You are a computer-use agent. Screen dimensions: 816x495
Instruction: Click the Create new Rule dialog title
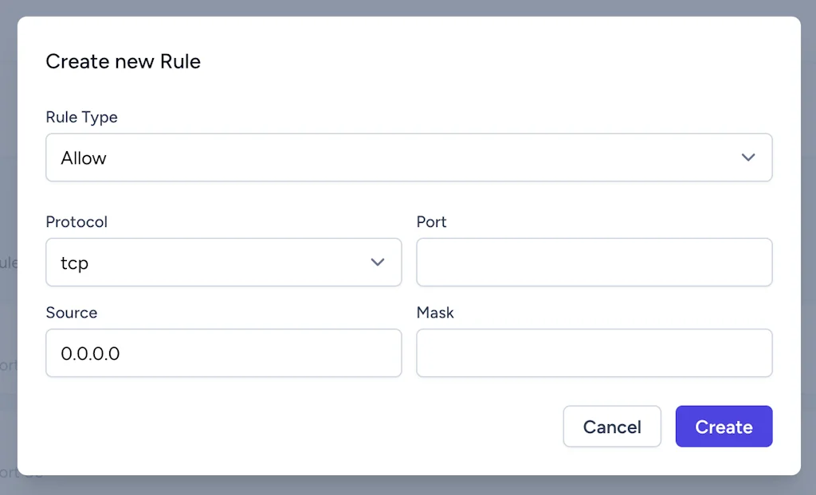[123, 61]
